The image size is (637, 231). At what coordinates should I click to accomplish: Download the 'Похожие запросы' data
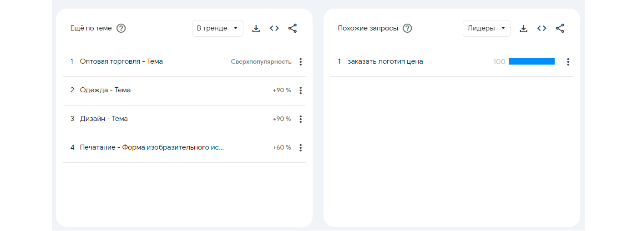(524, 29)
